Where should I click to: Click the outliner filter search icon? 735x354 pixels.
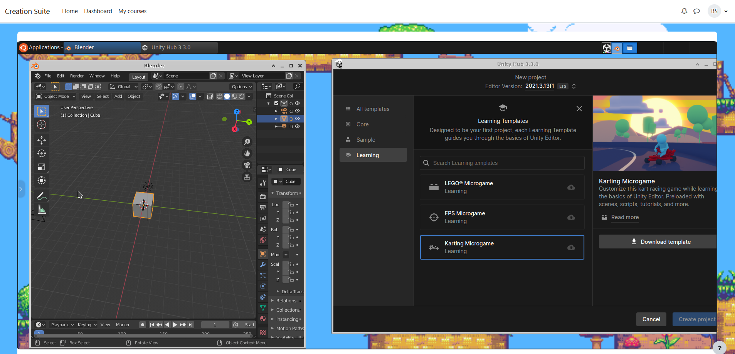pyautogui.click(x=297, y=86)
